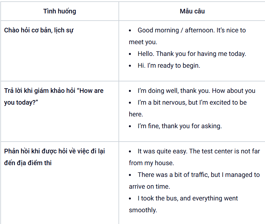Click the bullet before "It was quite easy"
The height and width of the screenshot is (224, 265).
[130, 151]
